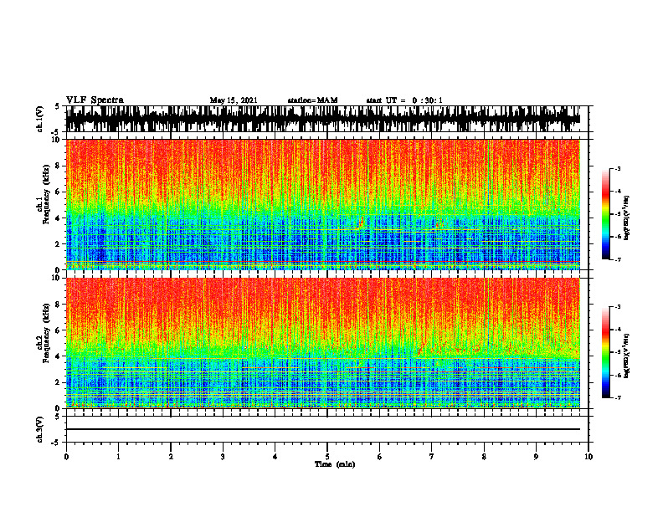
Task: Click time axis tick label "0"
Action: (x=66, y=457)
